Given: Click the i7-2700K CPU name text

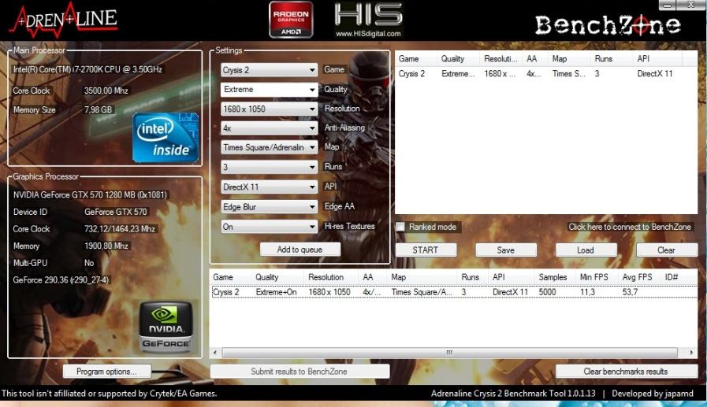Looking at the screenshot, I should pos(87,69).
